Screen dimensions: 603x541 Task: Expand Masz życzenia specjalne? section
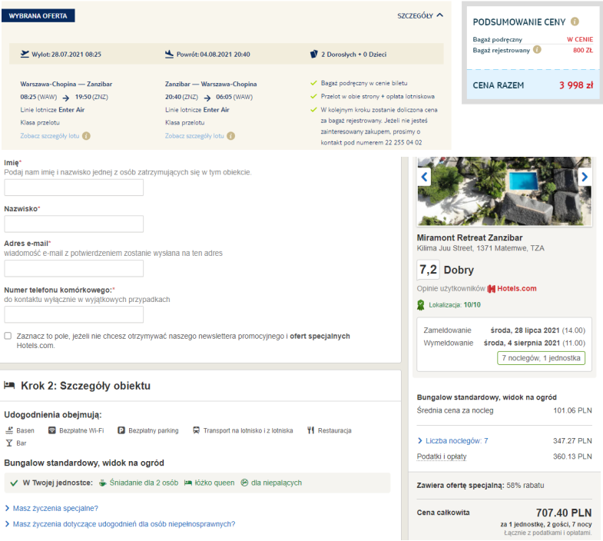pos(52,509)
